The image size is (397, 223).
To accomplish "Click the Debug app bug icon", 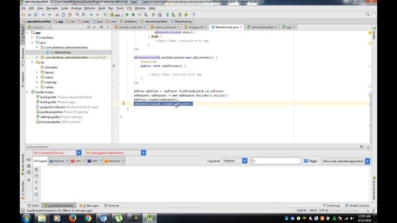I will tap(133, 15).
